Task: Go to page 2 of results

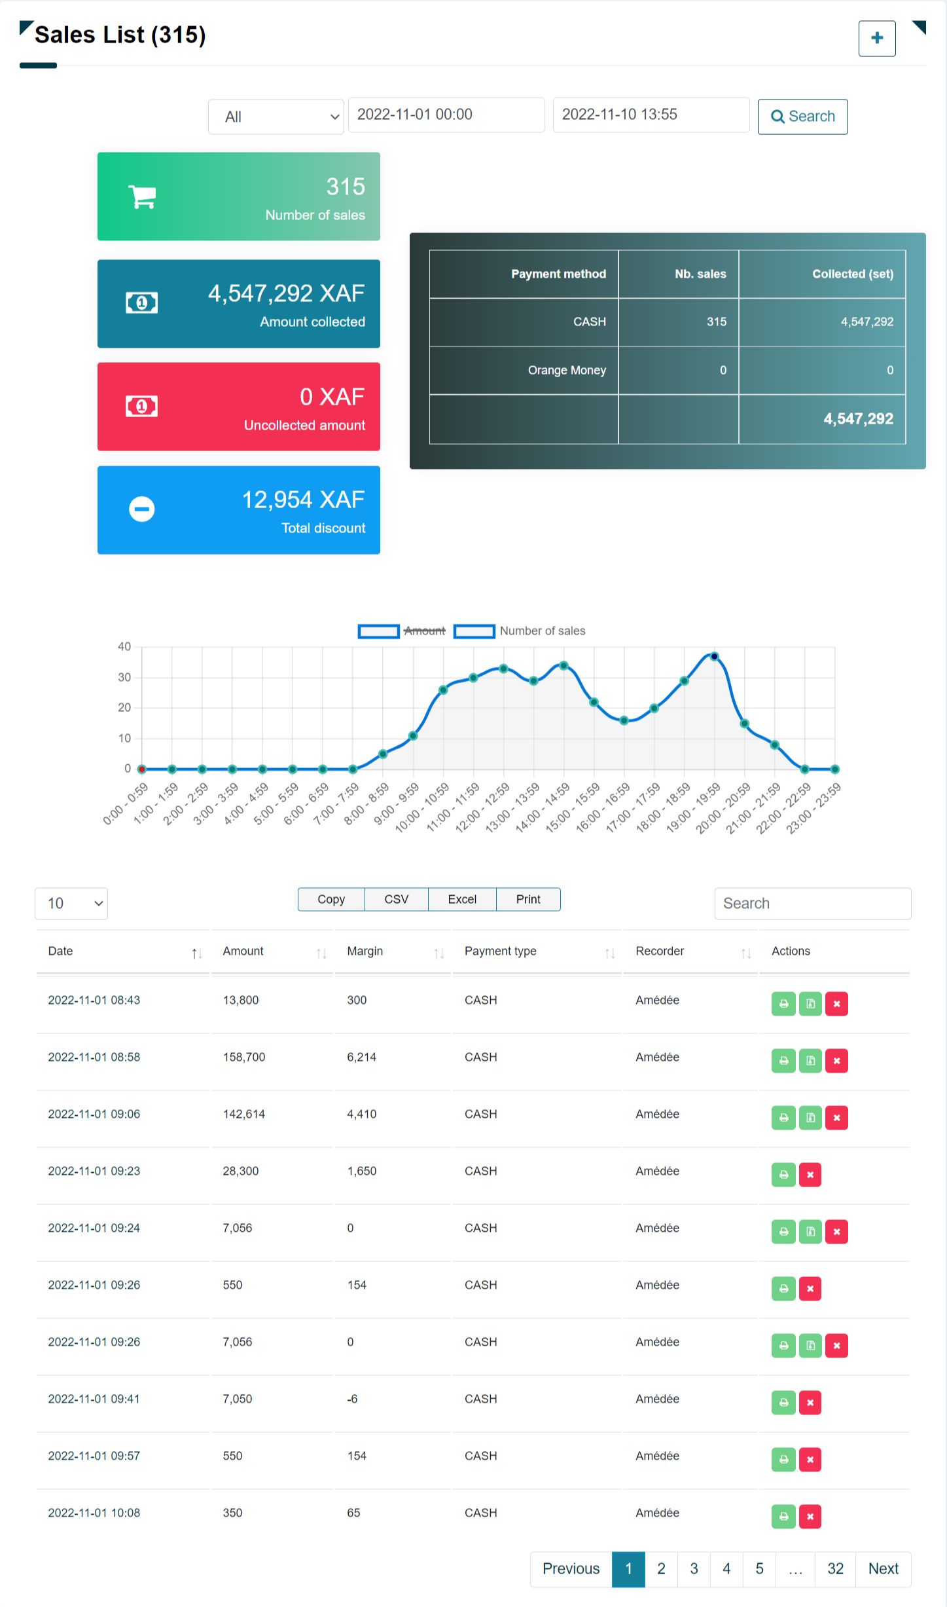Action: point(661,1568)
